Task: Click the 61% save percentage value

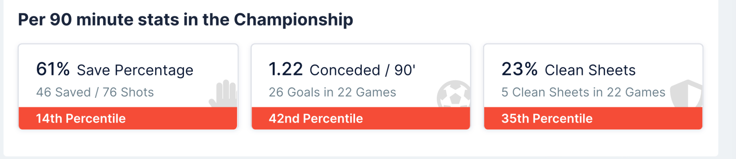Action: tap(53, 69)
